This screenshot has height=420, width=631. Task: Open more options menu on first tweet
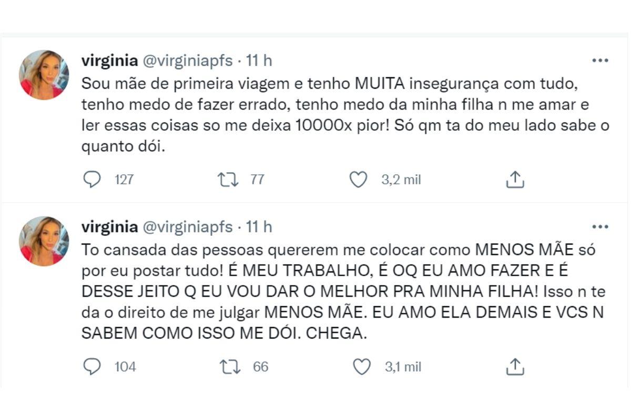(x=600, y=60)
